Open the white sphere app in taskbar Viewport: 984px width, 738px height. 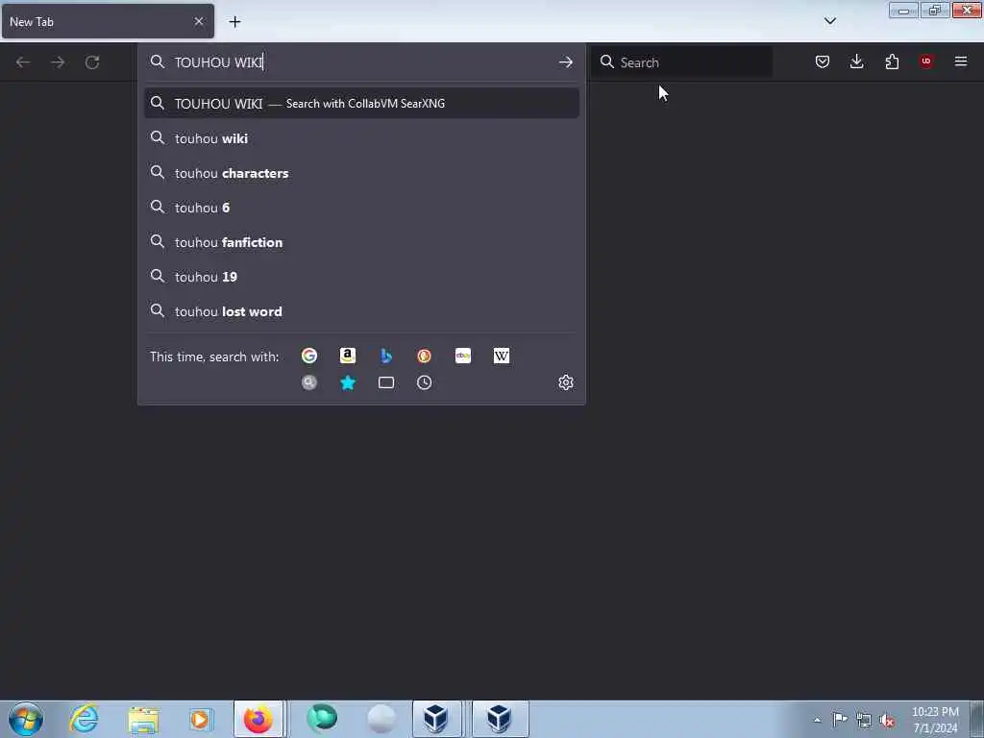[381, 719]
